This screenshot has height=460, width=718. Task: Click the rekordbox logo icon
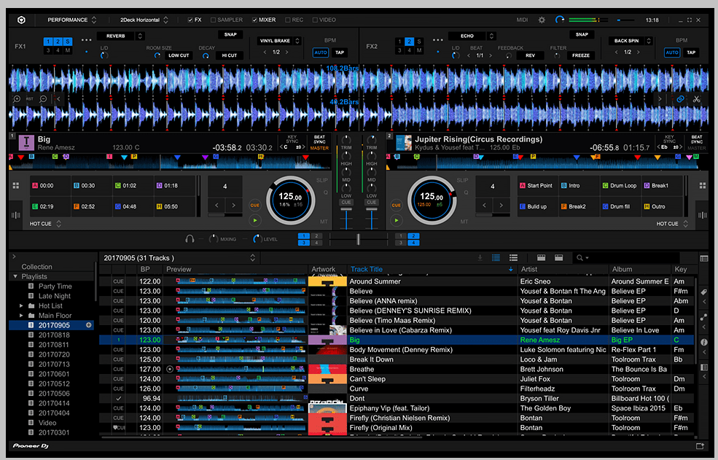click(21, 20)
